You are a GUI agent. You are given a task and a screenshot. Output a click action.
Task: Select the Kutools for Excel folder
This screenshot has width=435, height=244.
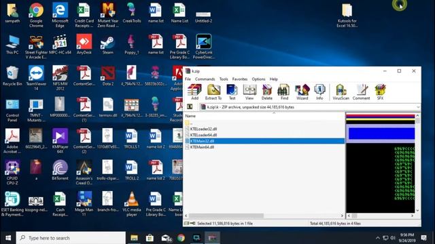pos(347,16)
